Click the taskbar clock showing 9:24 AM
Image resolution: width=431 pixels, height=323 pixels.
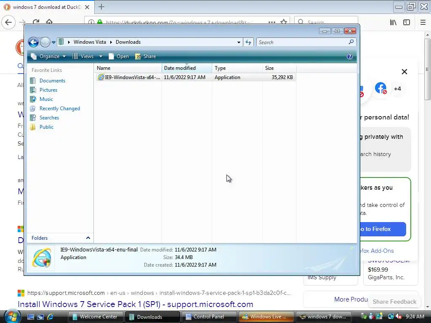pos(415,317)
